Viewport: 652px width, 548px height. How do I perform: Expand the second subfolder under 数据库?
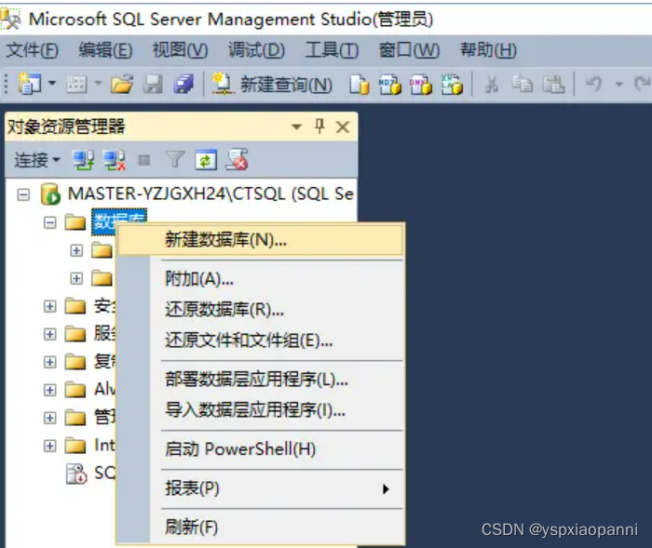[x=76, y=278]
